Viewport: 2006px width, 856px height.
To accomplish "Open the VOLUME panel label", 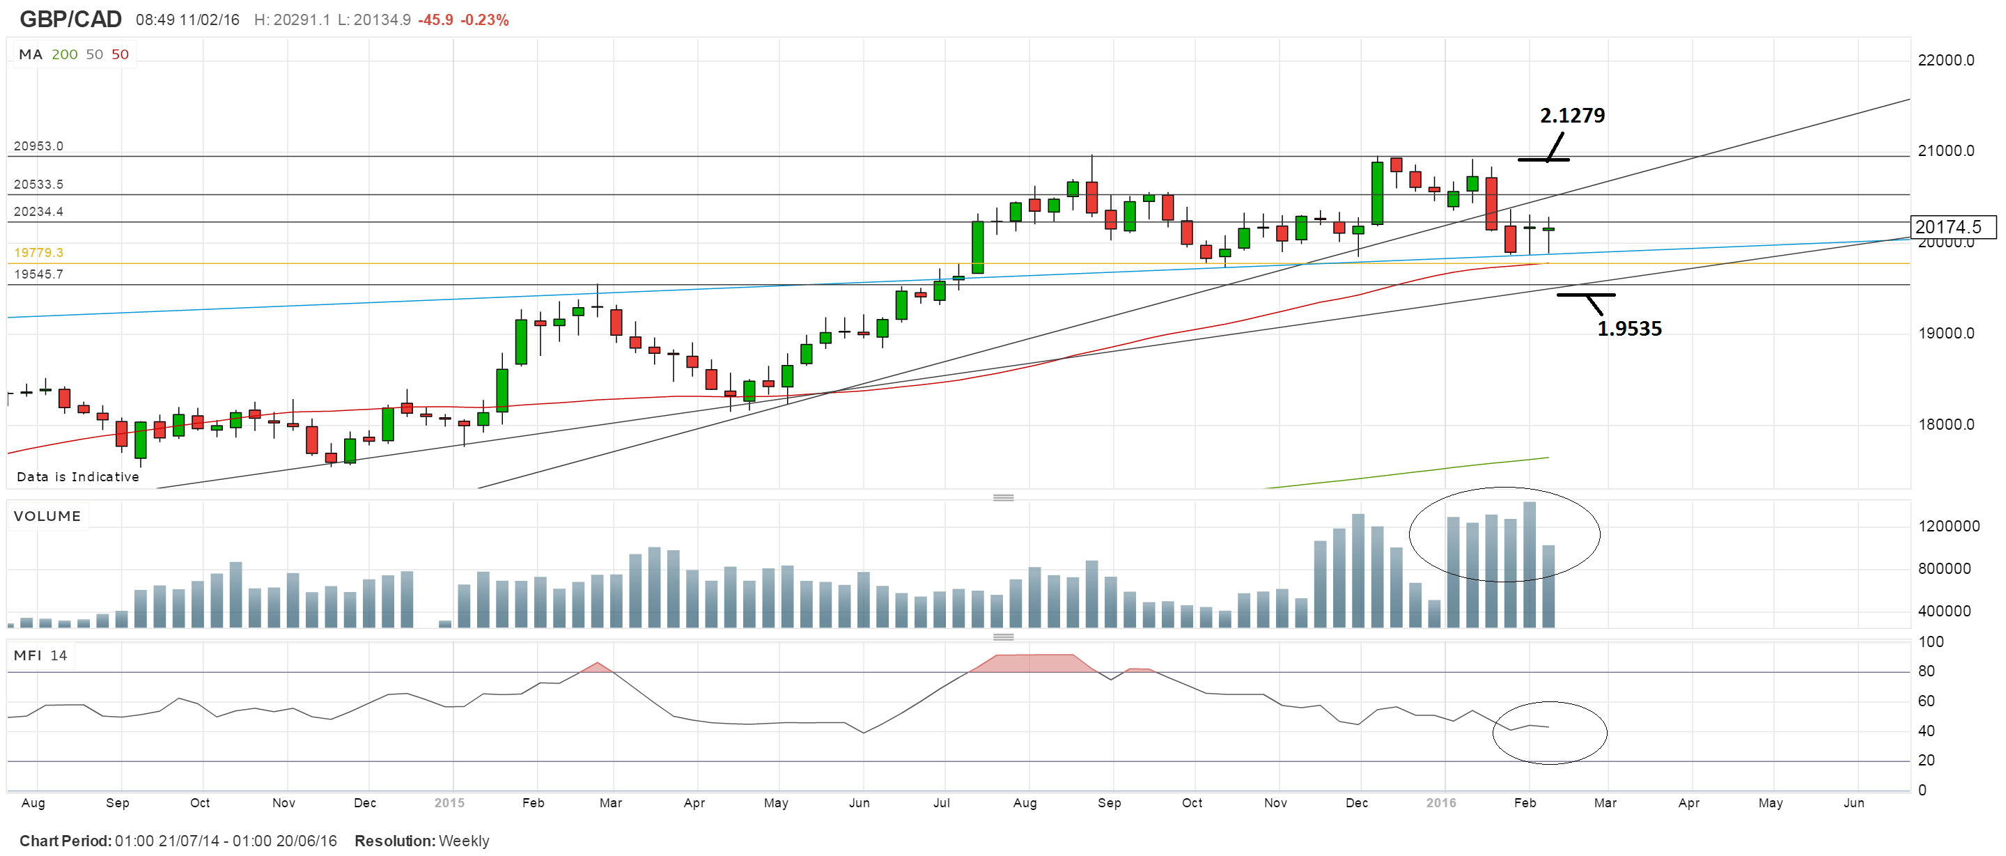I will pos(47,516).
